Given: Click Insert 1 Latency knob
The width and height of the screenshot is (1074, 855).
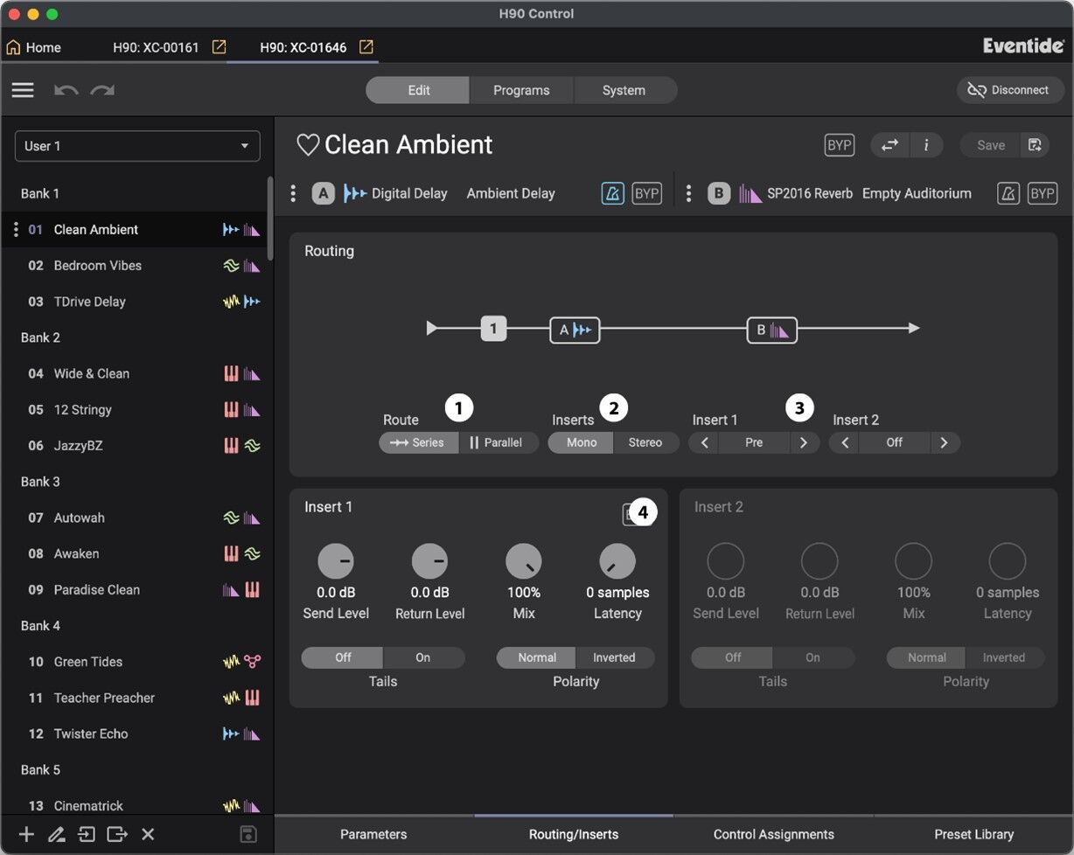Looking at the screenshot, I should [617, 561].
